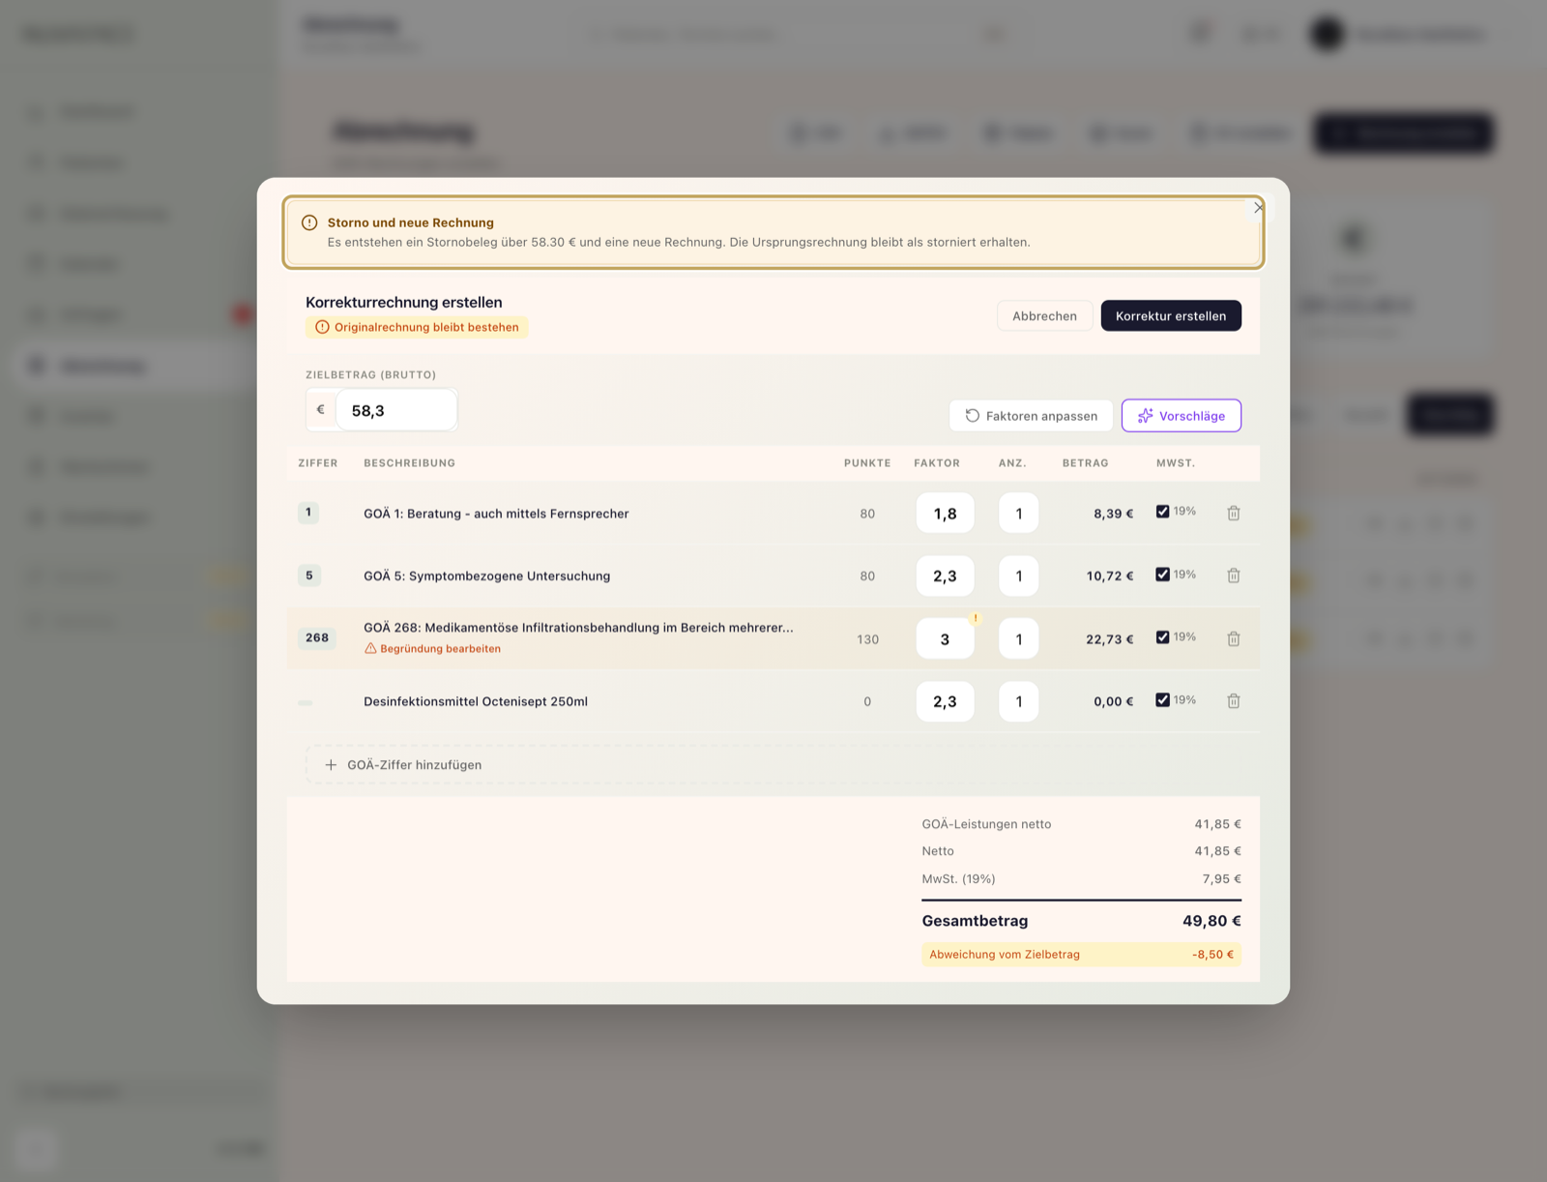Image resolution: width=1547 pixels, height=1182 pixels.
Task: Uncheck 19% MwSt for GOÄ 1
Action: (1162, 512)
